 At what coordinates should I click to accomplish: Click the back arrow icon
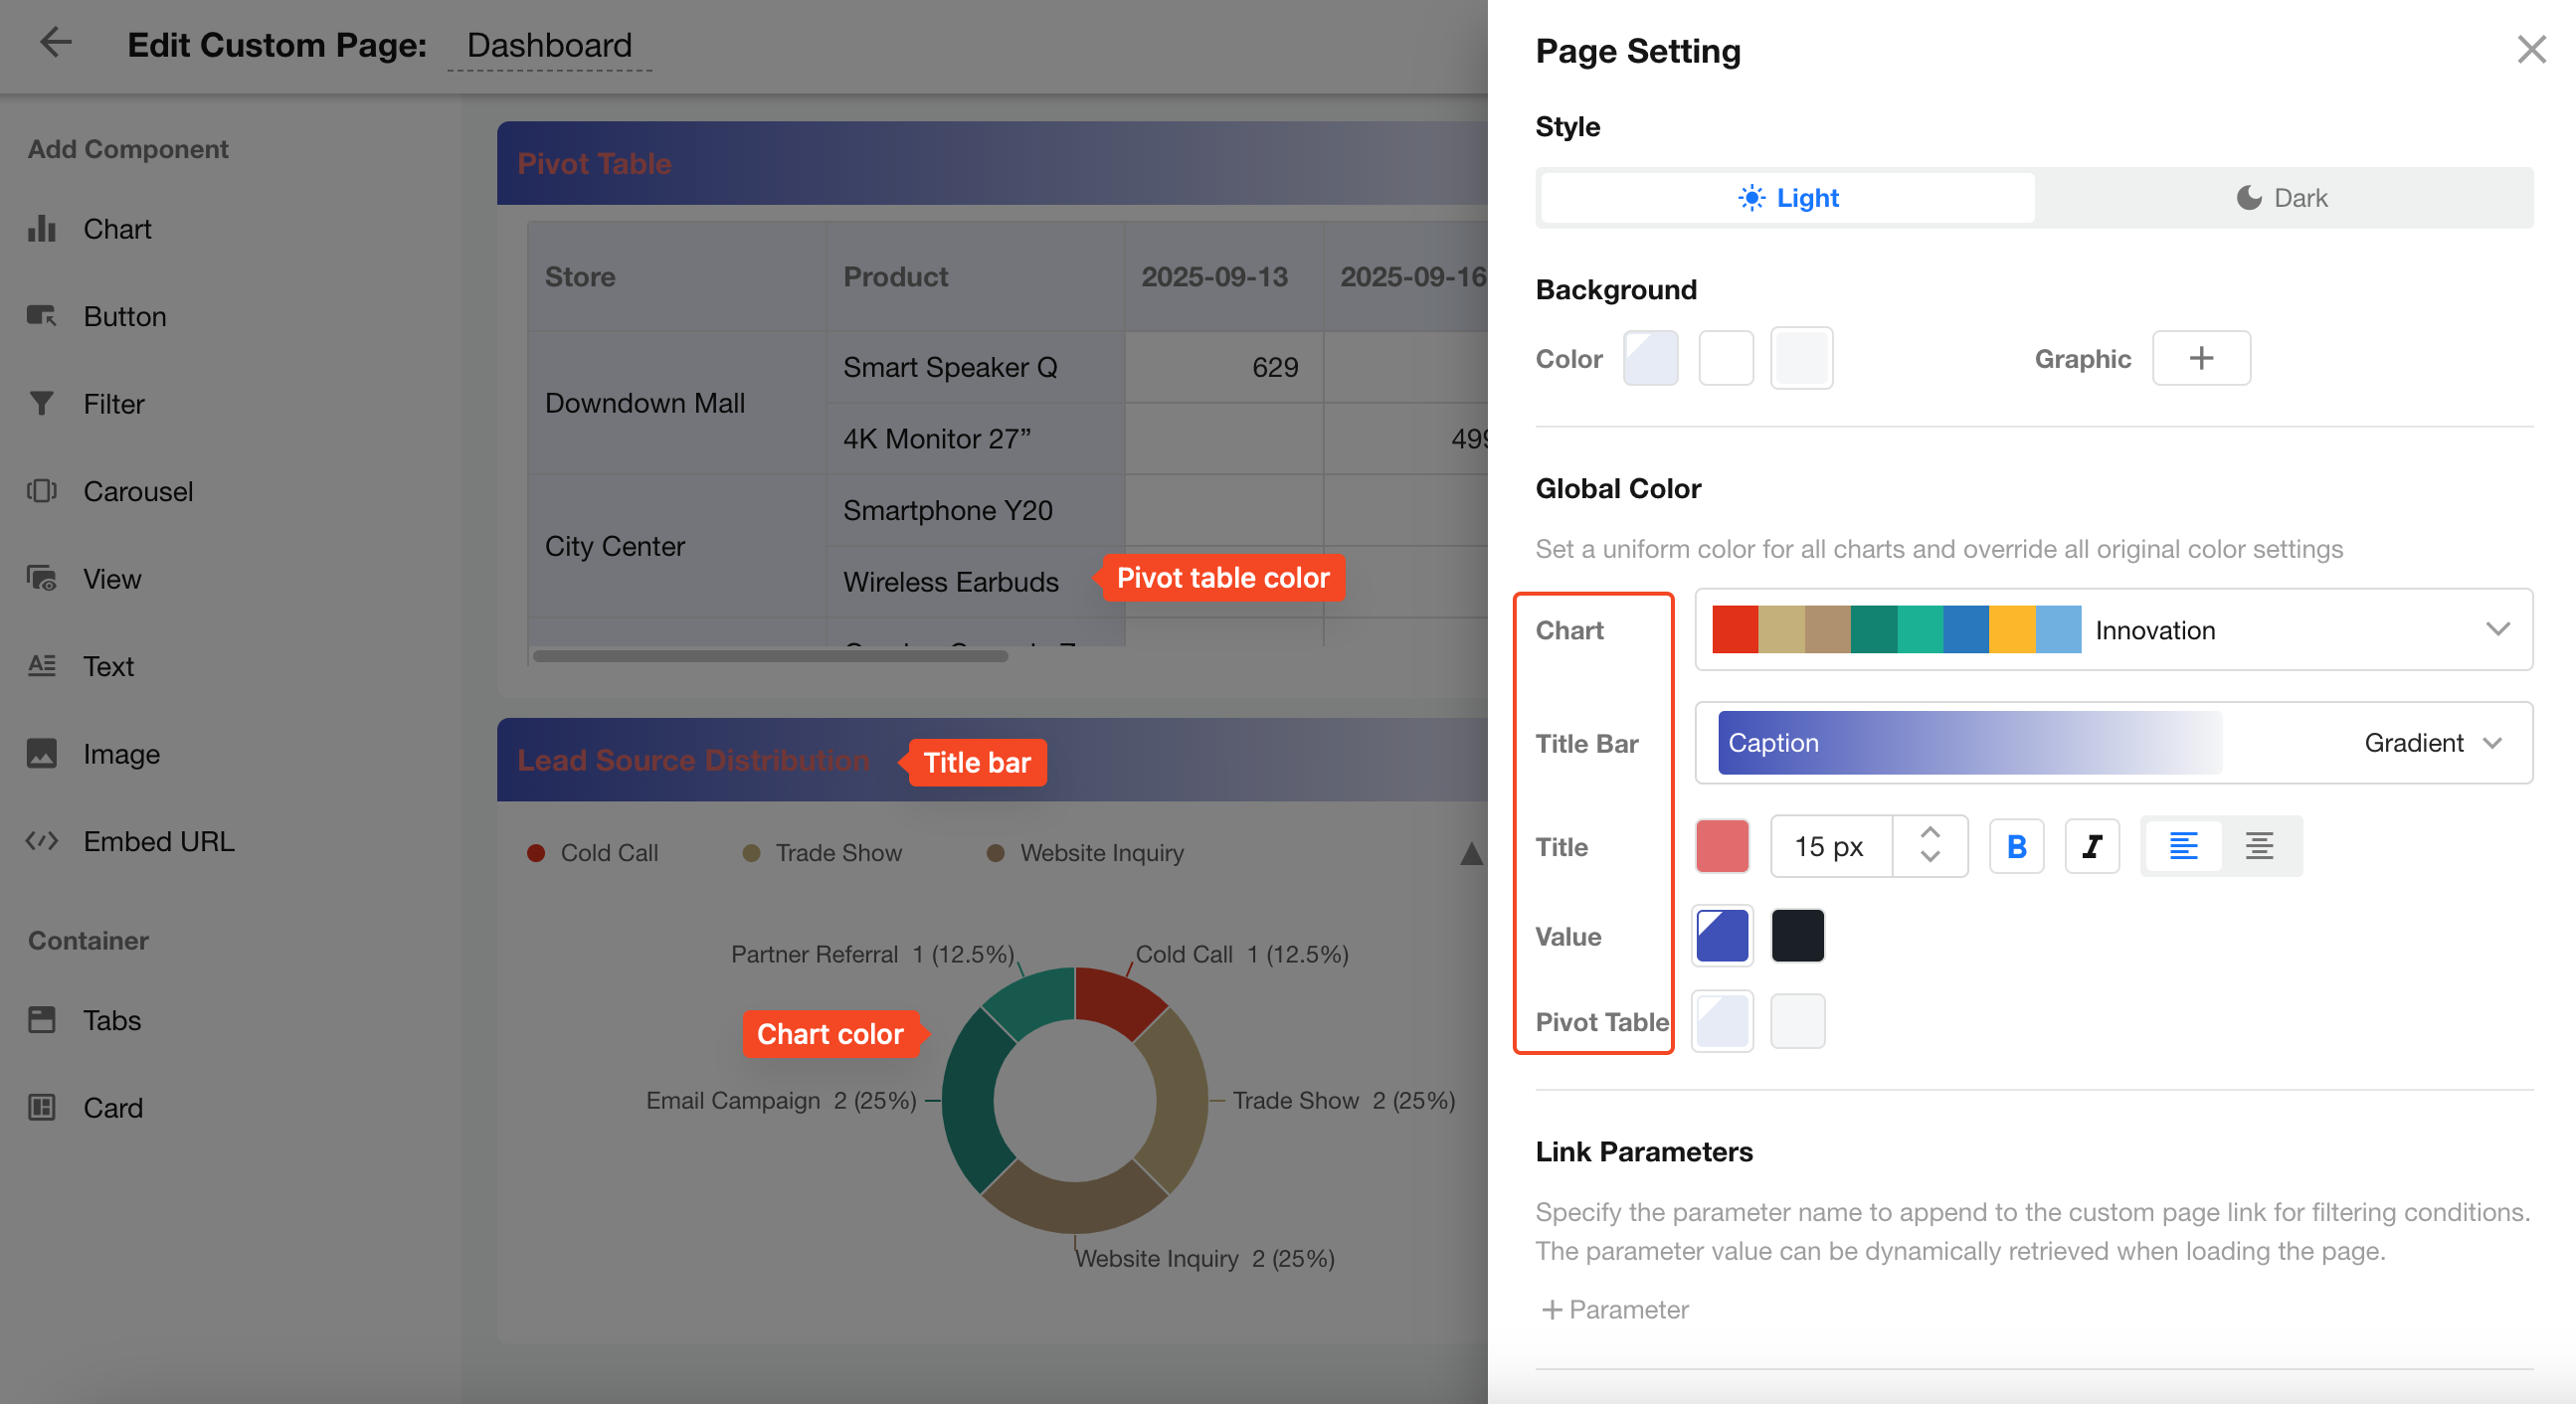55,42
